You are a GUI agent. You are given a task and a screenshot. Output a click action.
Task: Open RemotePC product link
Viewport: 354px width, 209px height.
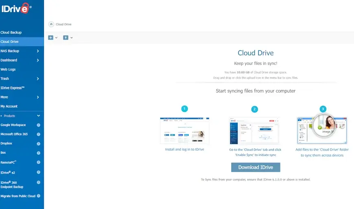tap(9, 162)
